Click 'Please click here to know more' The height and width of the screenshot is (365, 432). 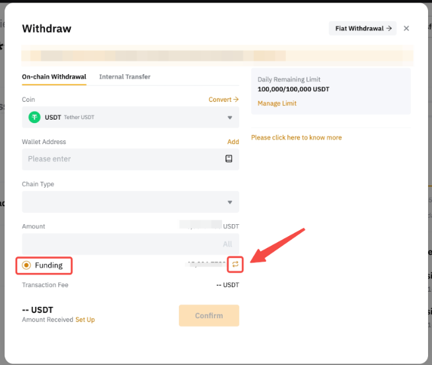(297, 138)
